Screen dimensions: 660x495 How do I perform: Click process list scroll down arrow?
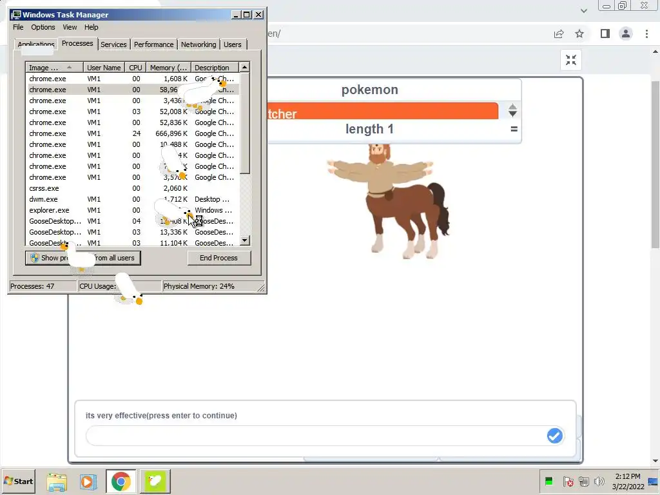(244, 240)
